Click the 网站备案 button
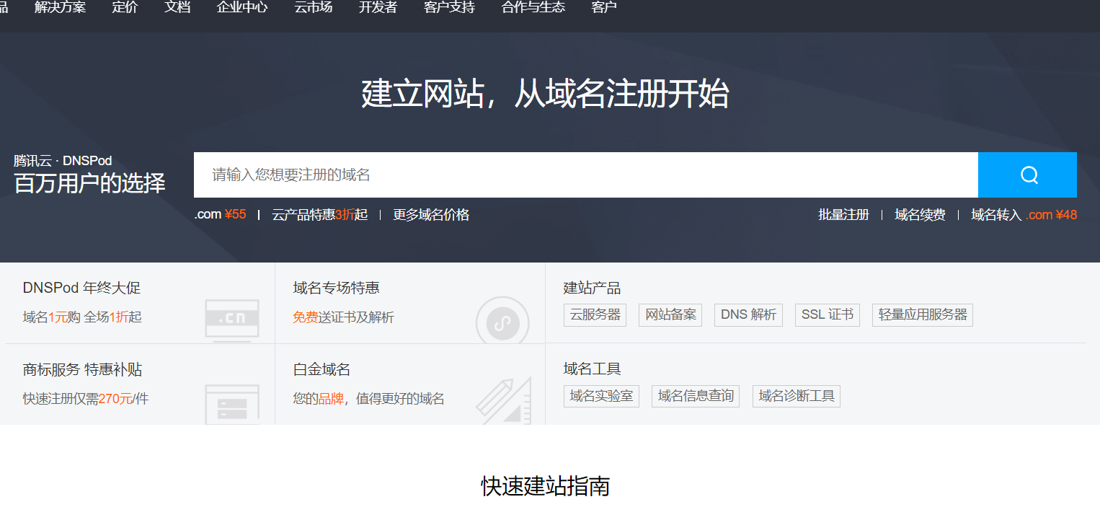The width and height of the screenshot is (1100, 520). 670,314
